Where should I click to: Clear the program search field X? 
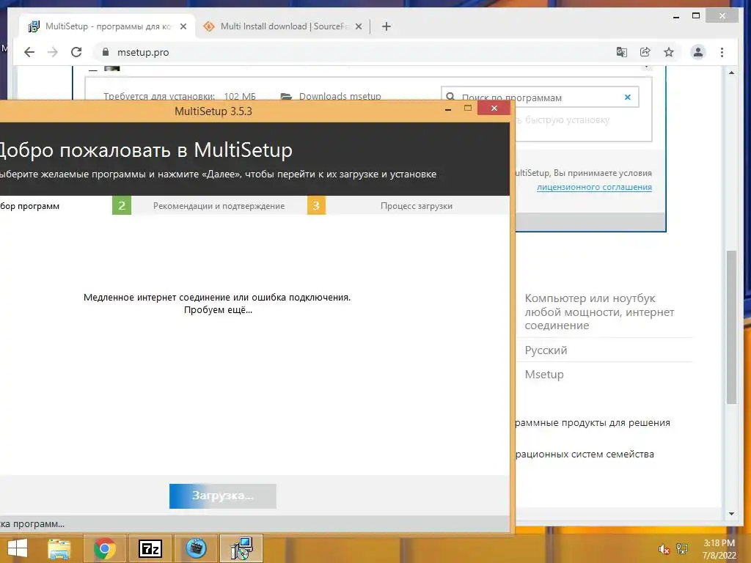coord(628,97)
